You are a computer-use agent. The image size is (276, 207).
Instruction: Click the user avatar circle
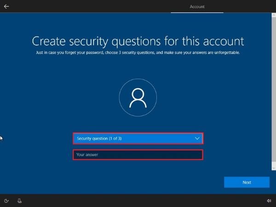click(138, 98)
